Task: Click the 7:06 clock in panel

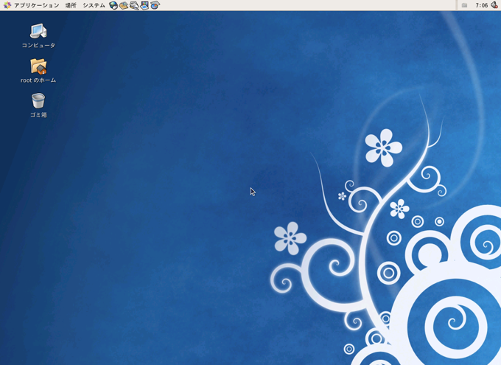Action: [x=481, y=5]
